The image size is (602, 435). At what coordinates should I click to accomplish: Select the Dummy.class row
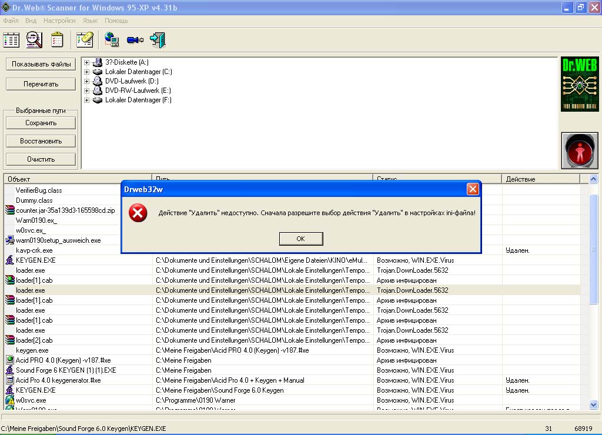tap(34, 200)
